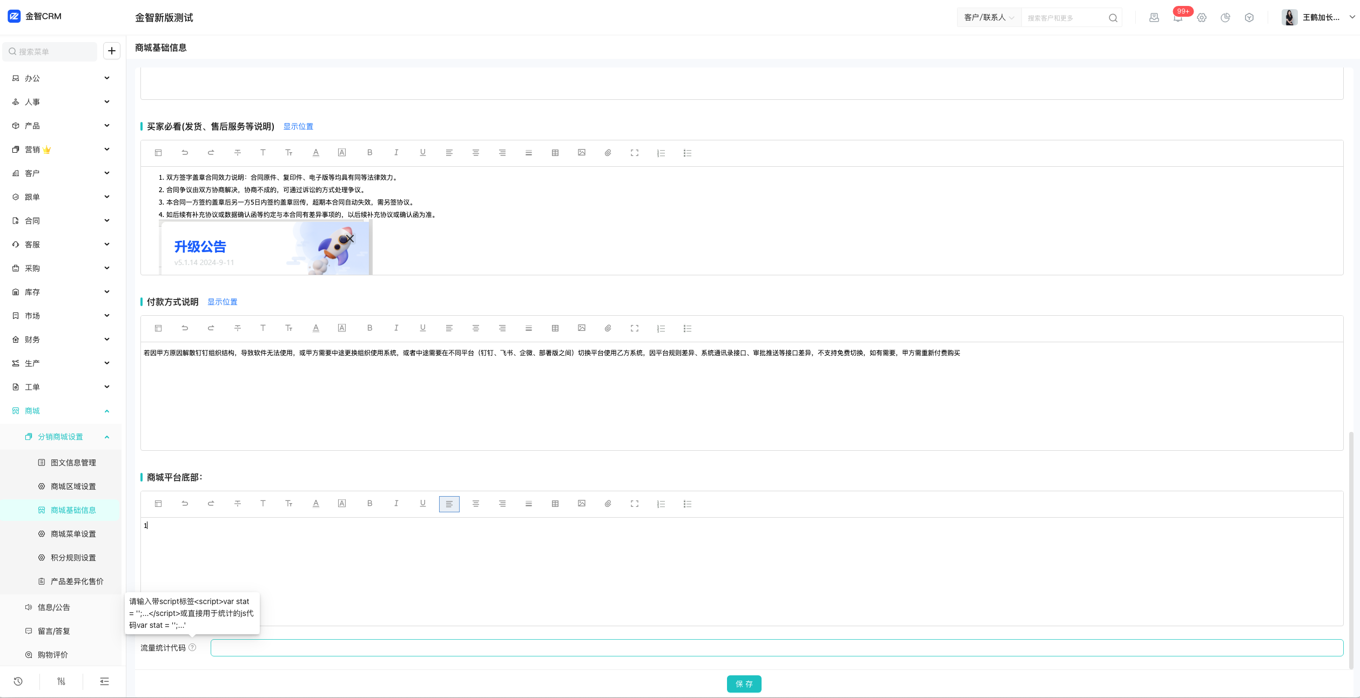
Task: Expand 合同 menu
Action: coord(60,221)
